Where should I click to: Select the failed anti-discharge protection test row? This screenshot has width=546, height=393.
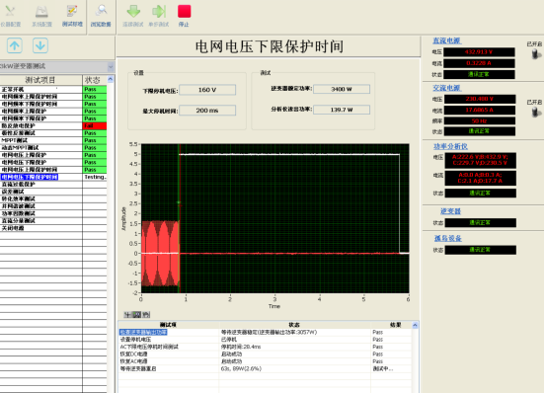pos(53,125)
